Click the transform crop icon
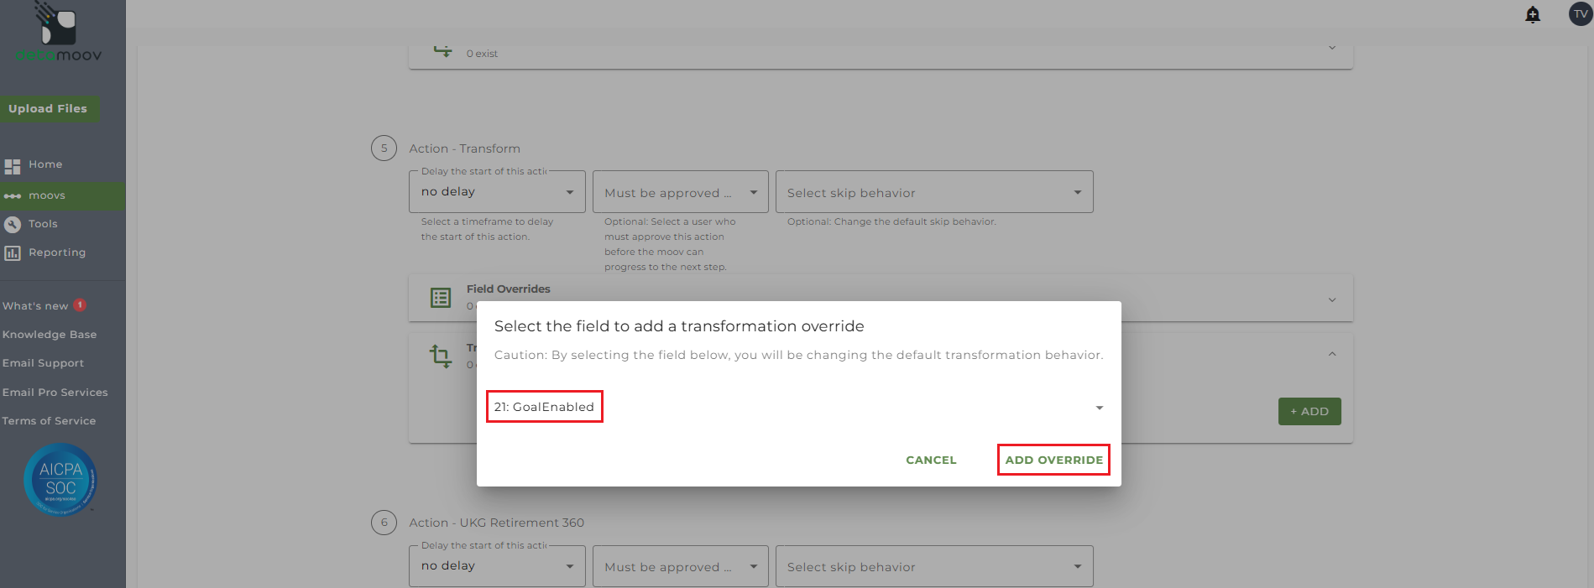 point(441,356)
